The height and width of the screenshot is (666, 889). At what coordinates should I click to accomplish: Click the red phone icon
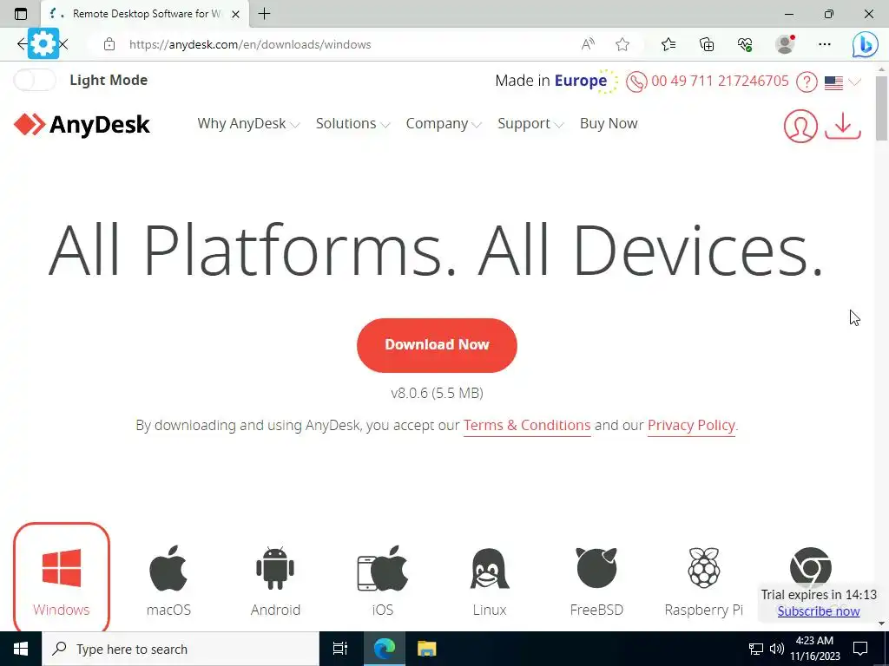636,82
